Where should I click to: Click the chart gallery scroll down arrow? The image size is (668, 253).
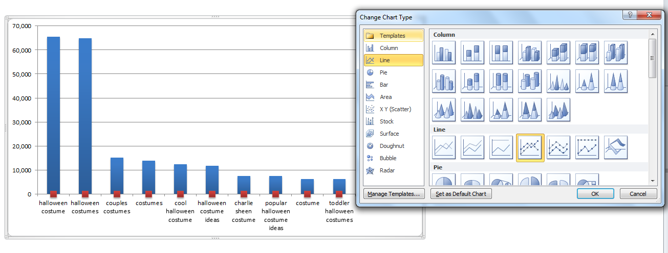click(652, 181)
